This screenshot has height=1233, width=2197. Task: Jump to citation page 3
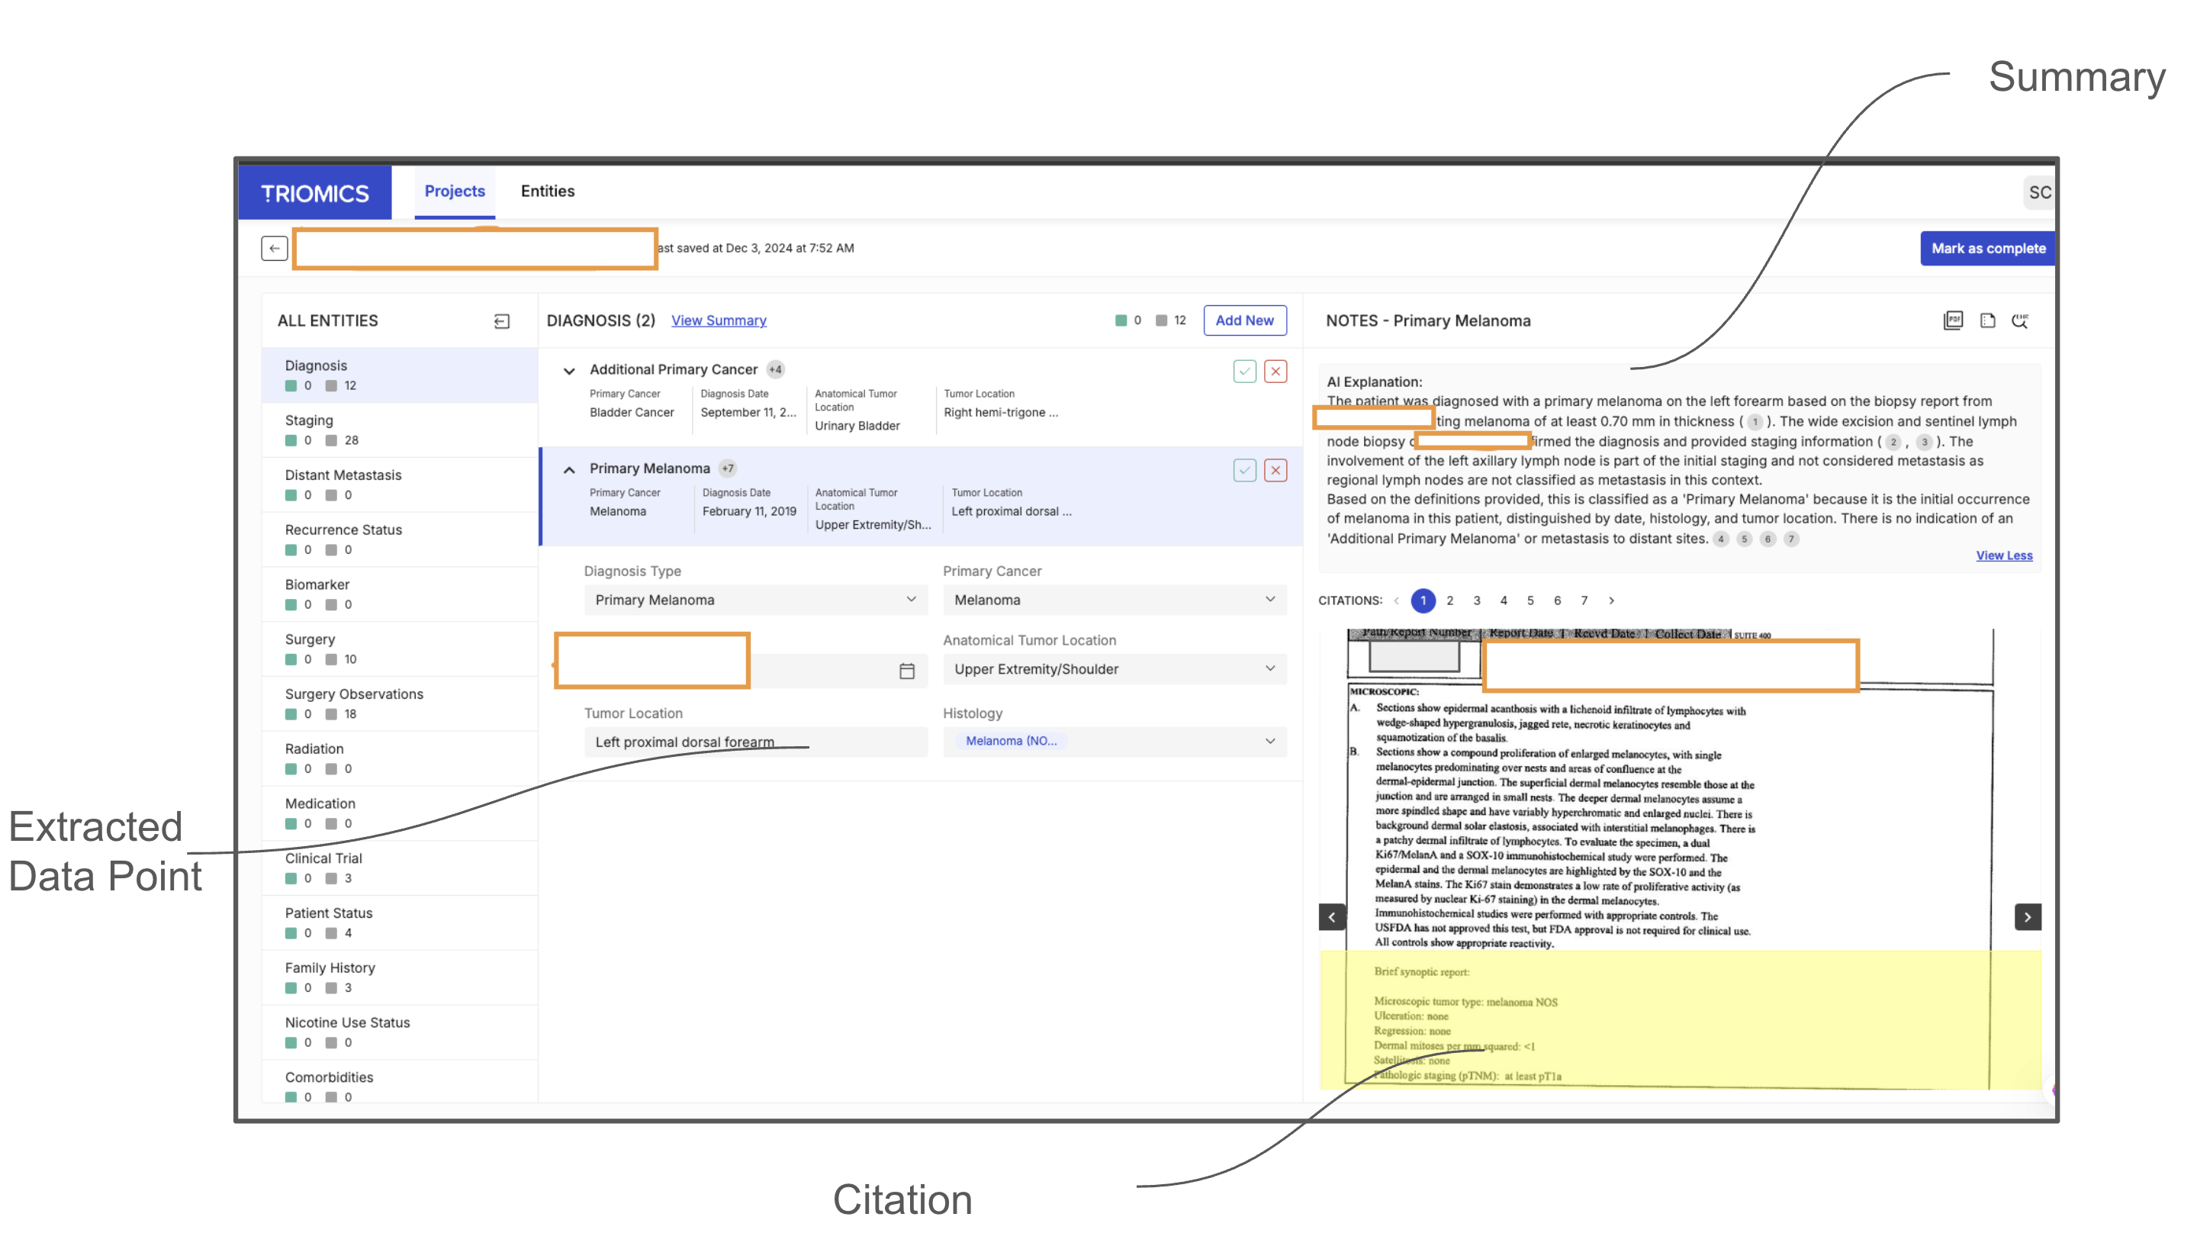pos(1476,600)
